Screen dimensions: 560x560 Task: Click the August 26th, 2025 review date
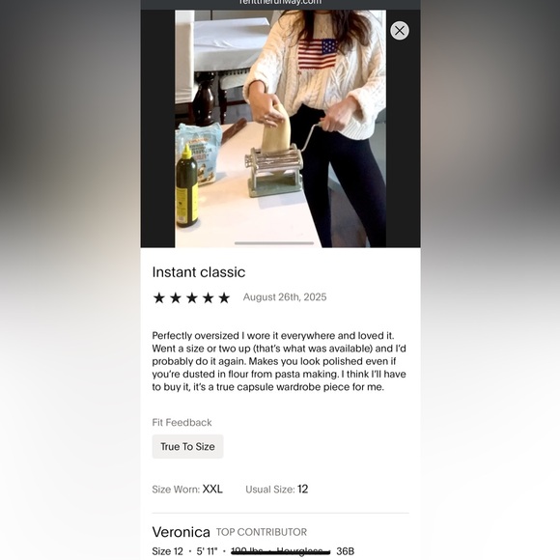(x=285, y=297)
